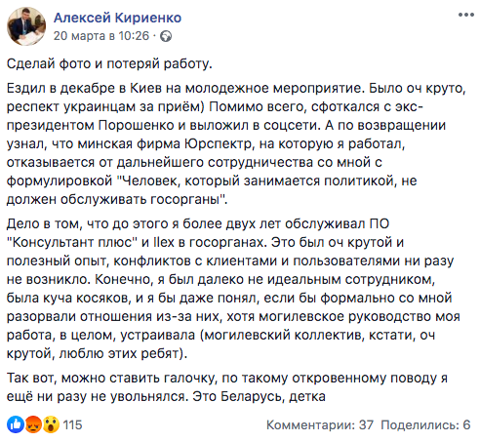Open the Алексей Кириенко profile name link
This screenshot has height=442, width=480.
coord(117,18)
